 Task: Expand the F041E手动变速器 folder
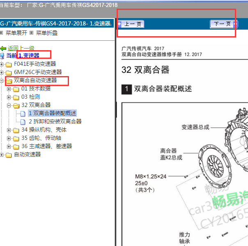click(x=2, y=64)
